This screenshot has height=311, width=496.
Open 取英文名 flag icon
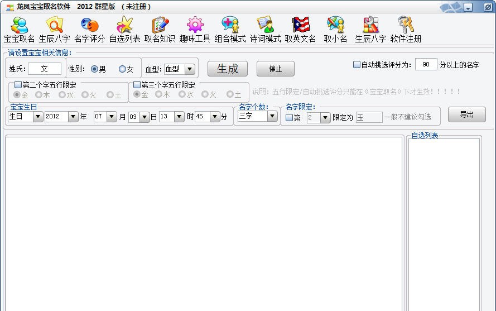pyautogui.click(x=300, y=30)
